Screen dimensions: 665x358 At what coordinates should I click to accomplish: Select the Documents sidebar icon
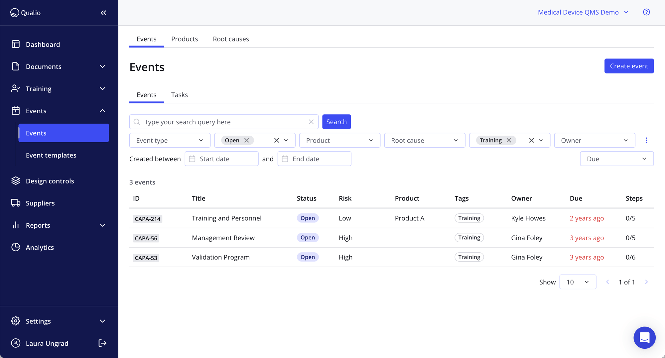16,66
